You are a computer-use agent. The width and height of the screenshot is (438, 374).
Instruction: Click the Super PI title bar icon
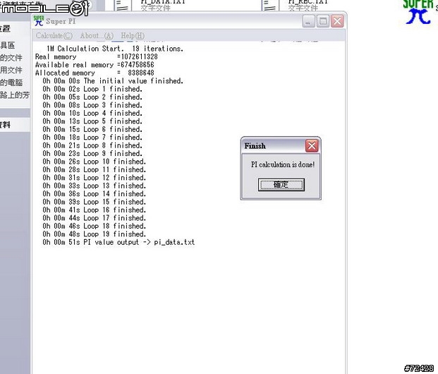point(39,20)
